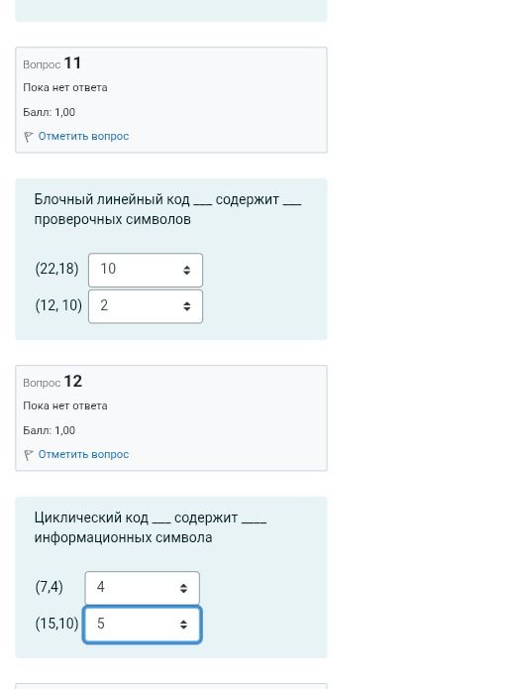Image resolution: width=521 pixels, height=689 pixels.
Task: Click the Балл: 1,00 text in question 11
Action: tap(49, 112)
